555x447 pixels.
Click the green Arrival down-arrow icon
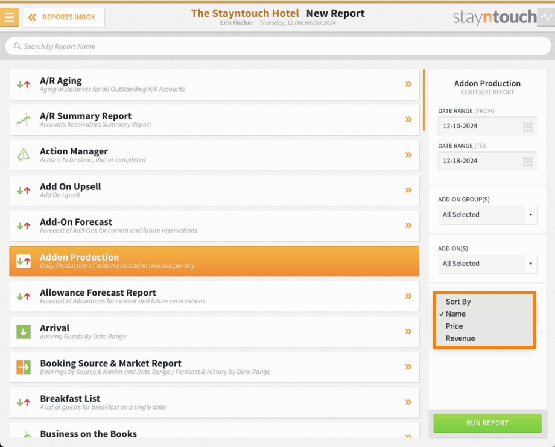coord(24,332)
